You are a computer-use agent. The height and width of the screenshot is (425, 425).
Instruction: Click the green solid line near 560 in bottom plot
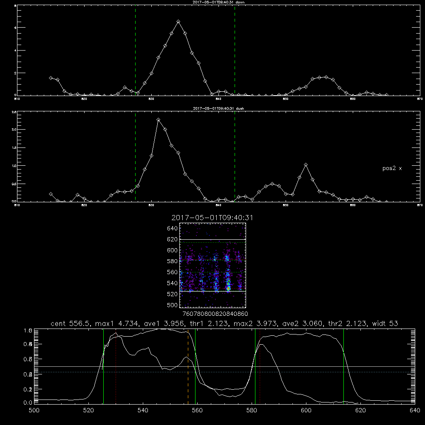tap(195, 366)
